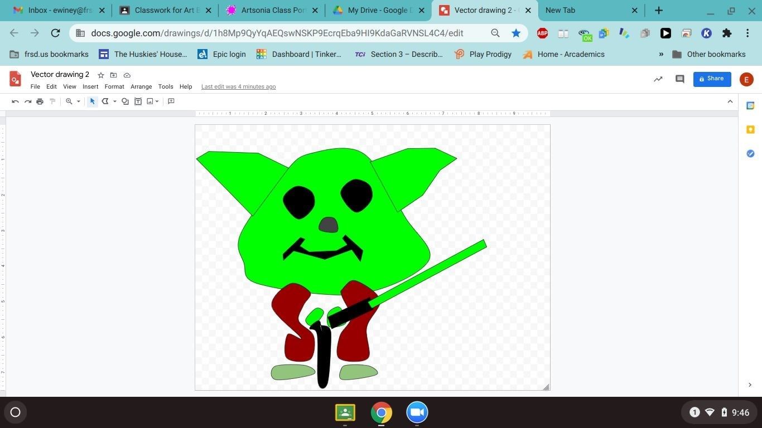Open the Arrange menu
Viewport: 762px width, 428px height.
141,87
